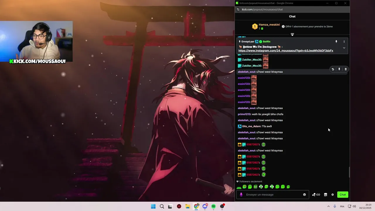Screen dimensions: 375x211
Task: Open clock and date 20:23 panel
Action: tap(366, 206)
